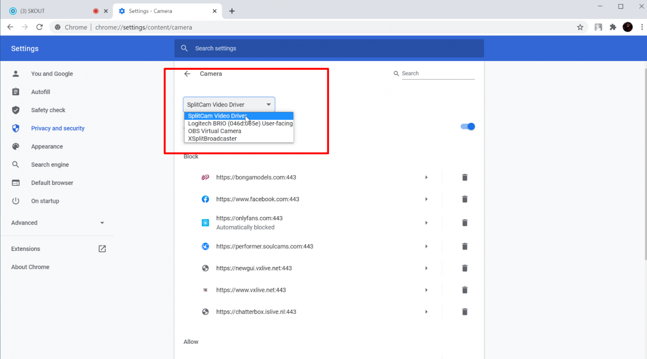Bookmark this page with the star icon

[x=580, y=27]
